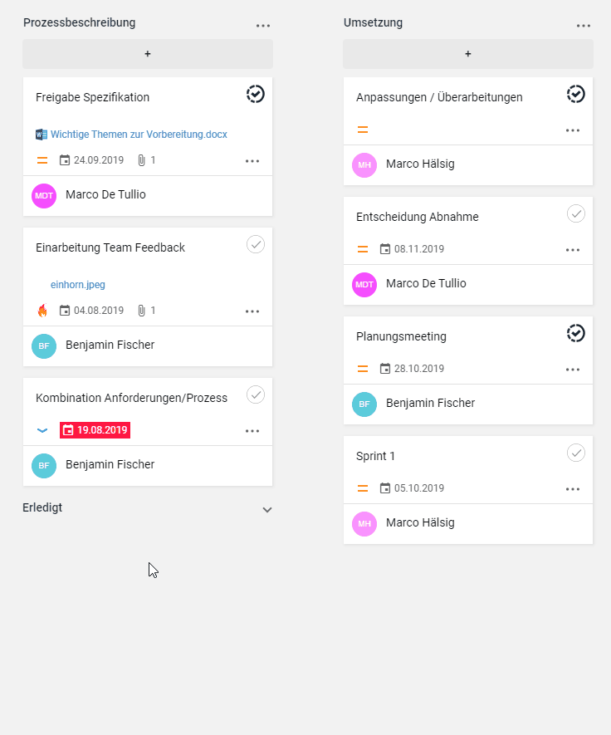Open more options for Sprint 1 card
Image resolution: width=611 pixels, height=735 pixels.
573,489
